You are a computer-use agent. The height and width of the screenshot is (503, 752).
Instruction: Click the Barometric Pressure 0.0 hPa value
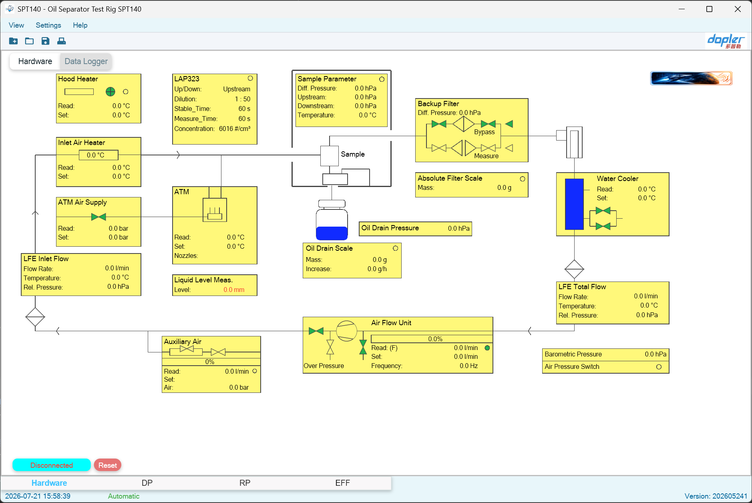[655, 354]
